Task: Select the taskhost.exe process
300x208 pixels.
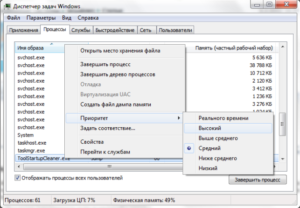Action: tap(32, 143)
